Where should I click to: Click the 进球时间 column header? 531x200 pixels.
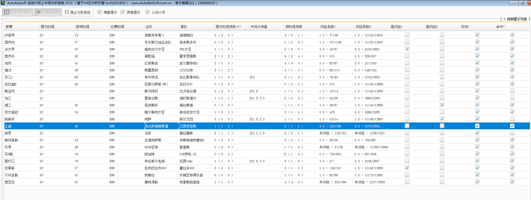pos(82,27)
